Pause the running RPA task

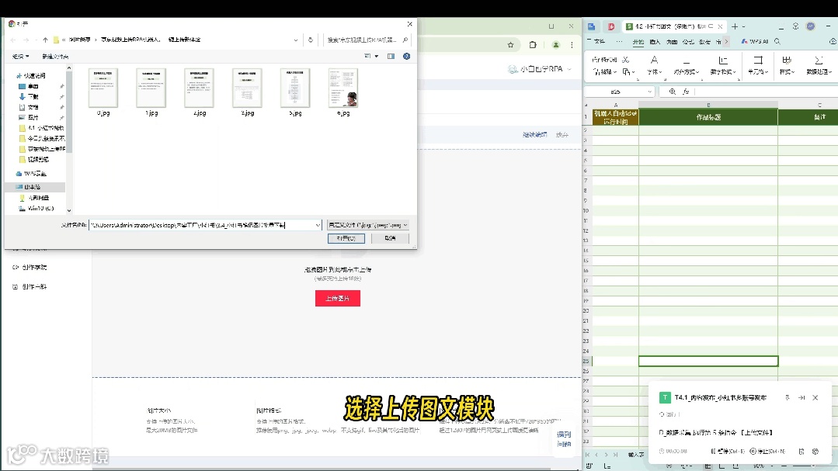point(728,452)
